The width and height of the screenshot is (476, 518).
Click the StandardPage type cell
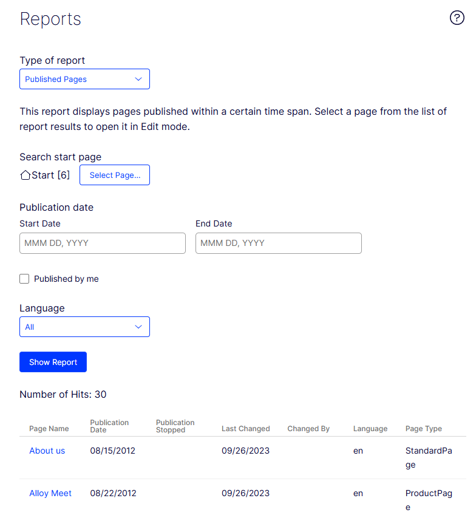click(429, 457)
